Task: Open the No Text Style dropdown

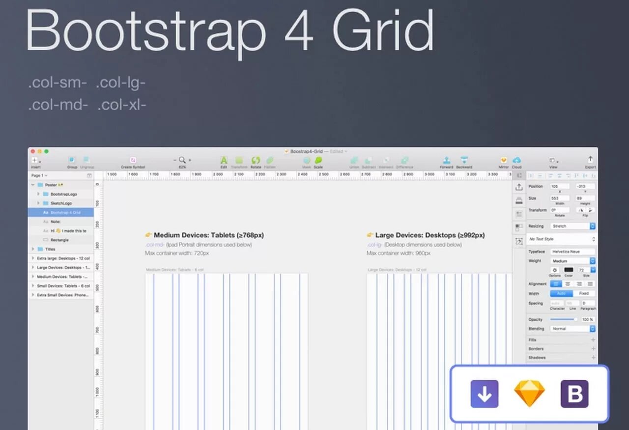Action: [562, 239]
